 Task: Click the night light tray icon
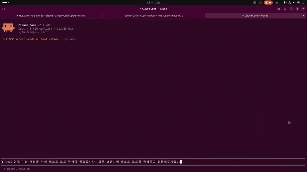click(x=299, y=3)
